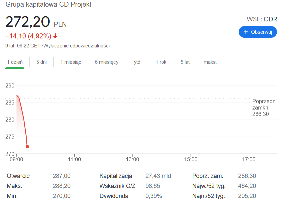Click the Maks. value 288,20

[x=62, y=186]
